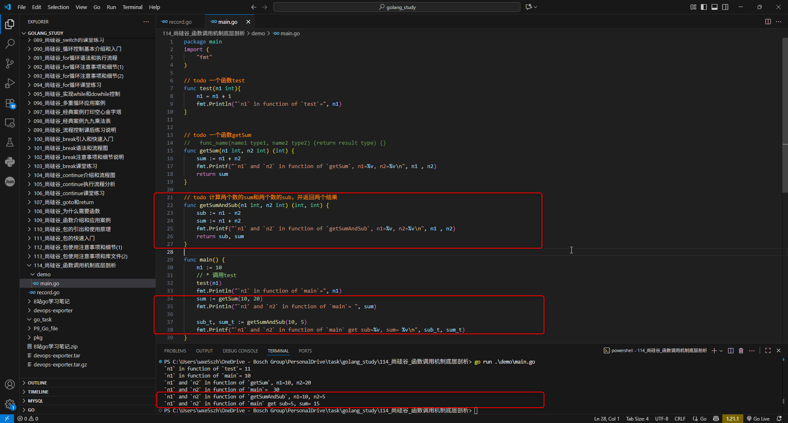
Task: Go back in navigation history
Action: (254, 7)
